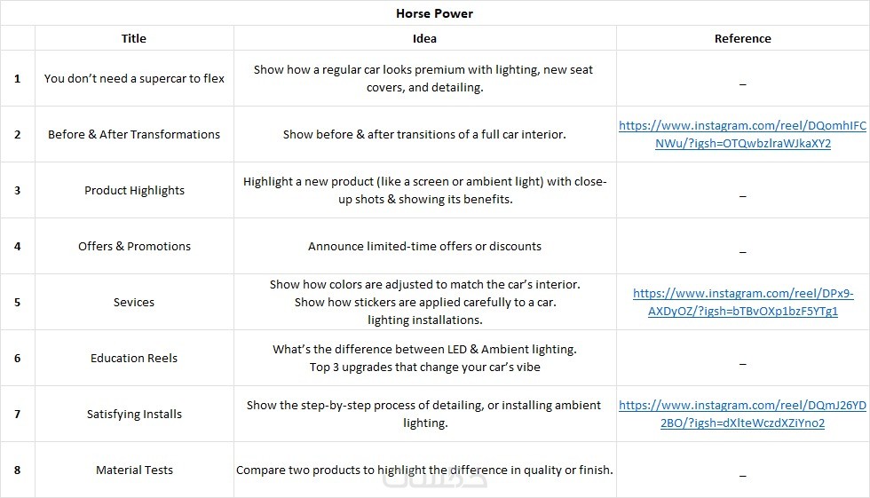
Task: Select the "Offers & Promotions" title cell
Action: click(x=134, y=246)
